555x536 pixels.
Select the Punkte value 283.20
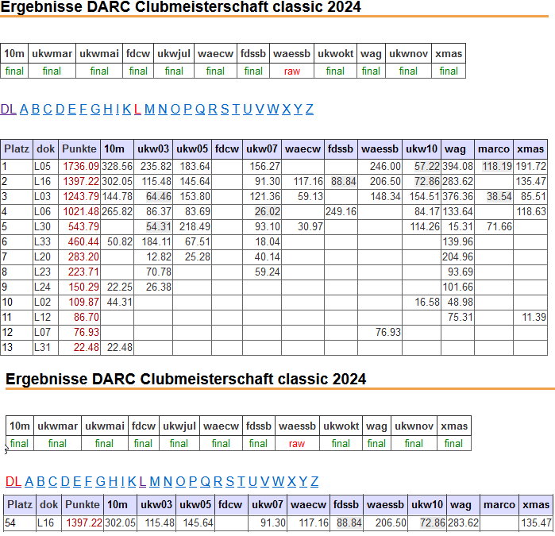coord(83,256)
